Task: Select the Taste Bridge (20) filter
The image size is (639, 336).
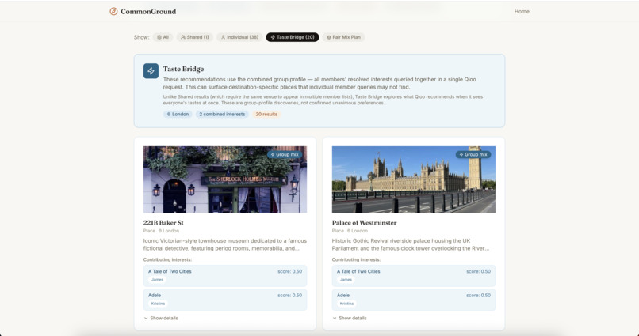Action: [293, 37]
